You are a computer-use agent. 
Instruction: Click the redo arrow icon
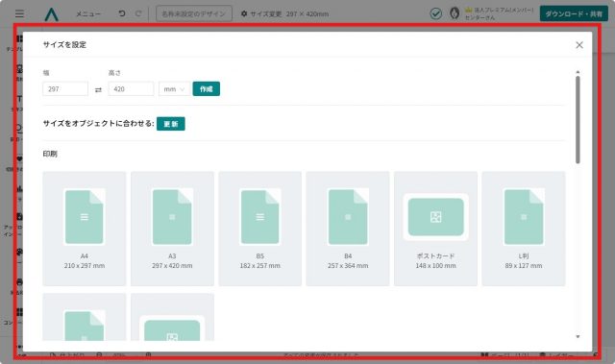click(138, 13)
